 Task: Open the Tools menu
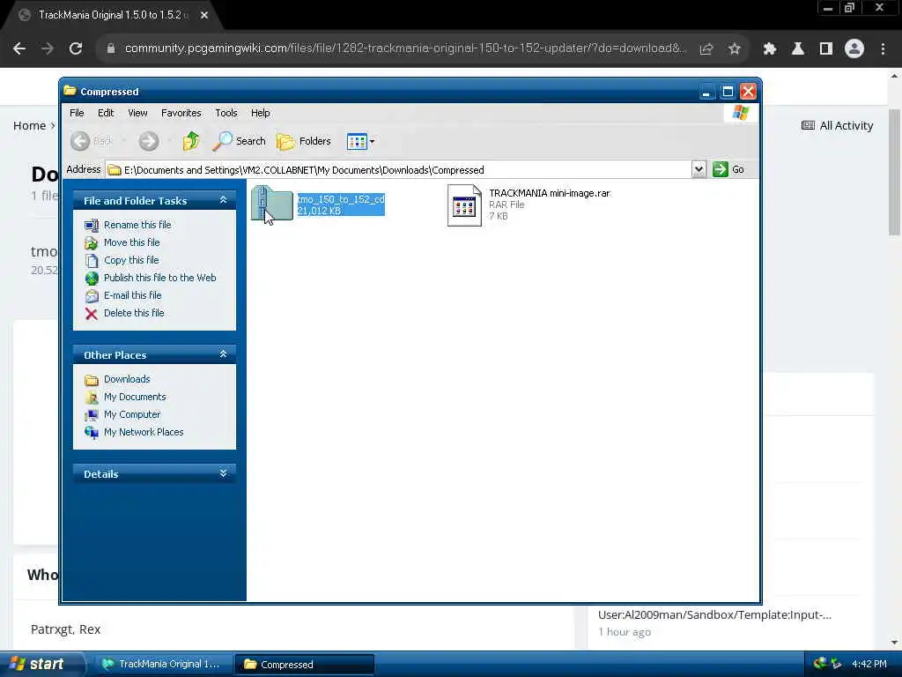226,113
